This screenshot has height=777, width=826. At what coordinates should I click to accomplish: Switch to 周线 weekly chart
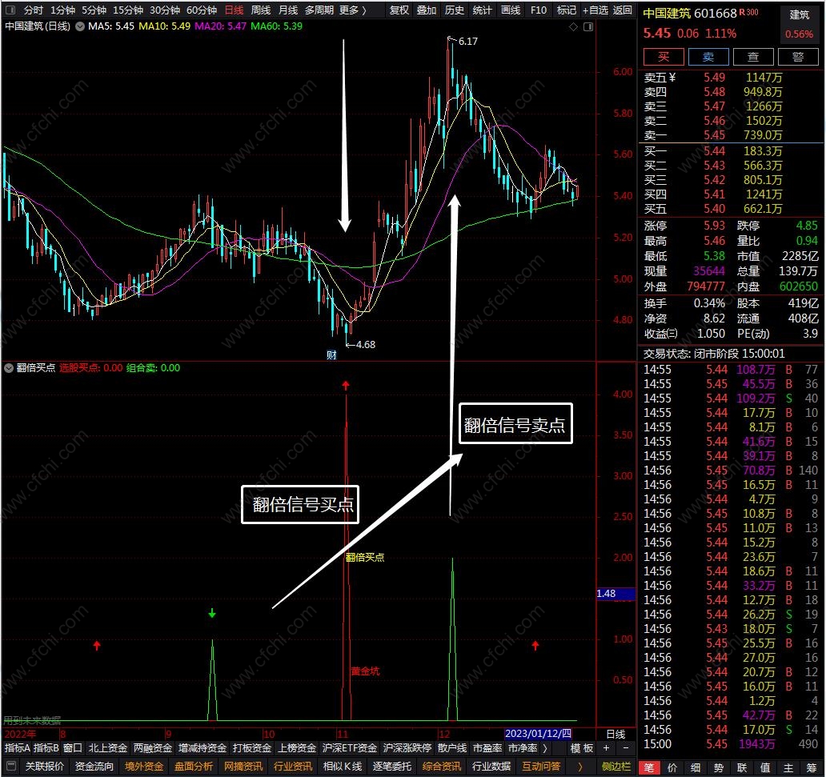pos(261,10)
